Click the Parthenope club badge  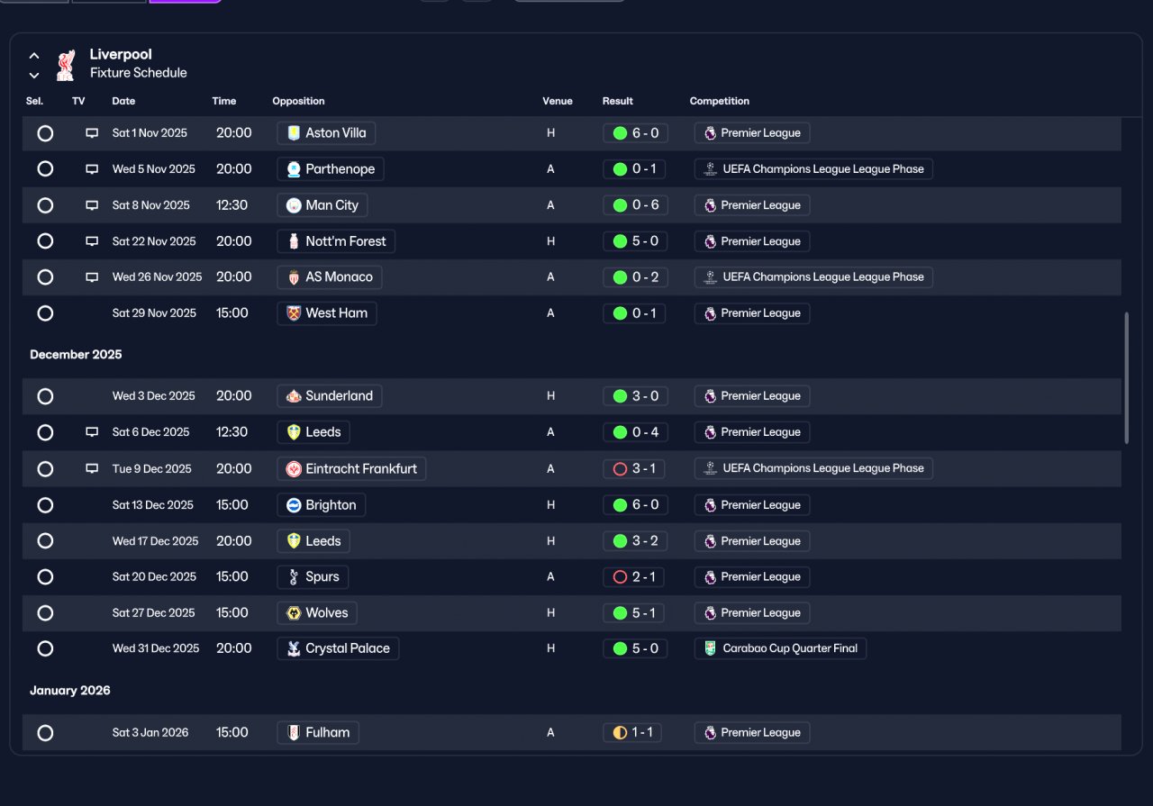point(293,169)
